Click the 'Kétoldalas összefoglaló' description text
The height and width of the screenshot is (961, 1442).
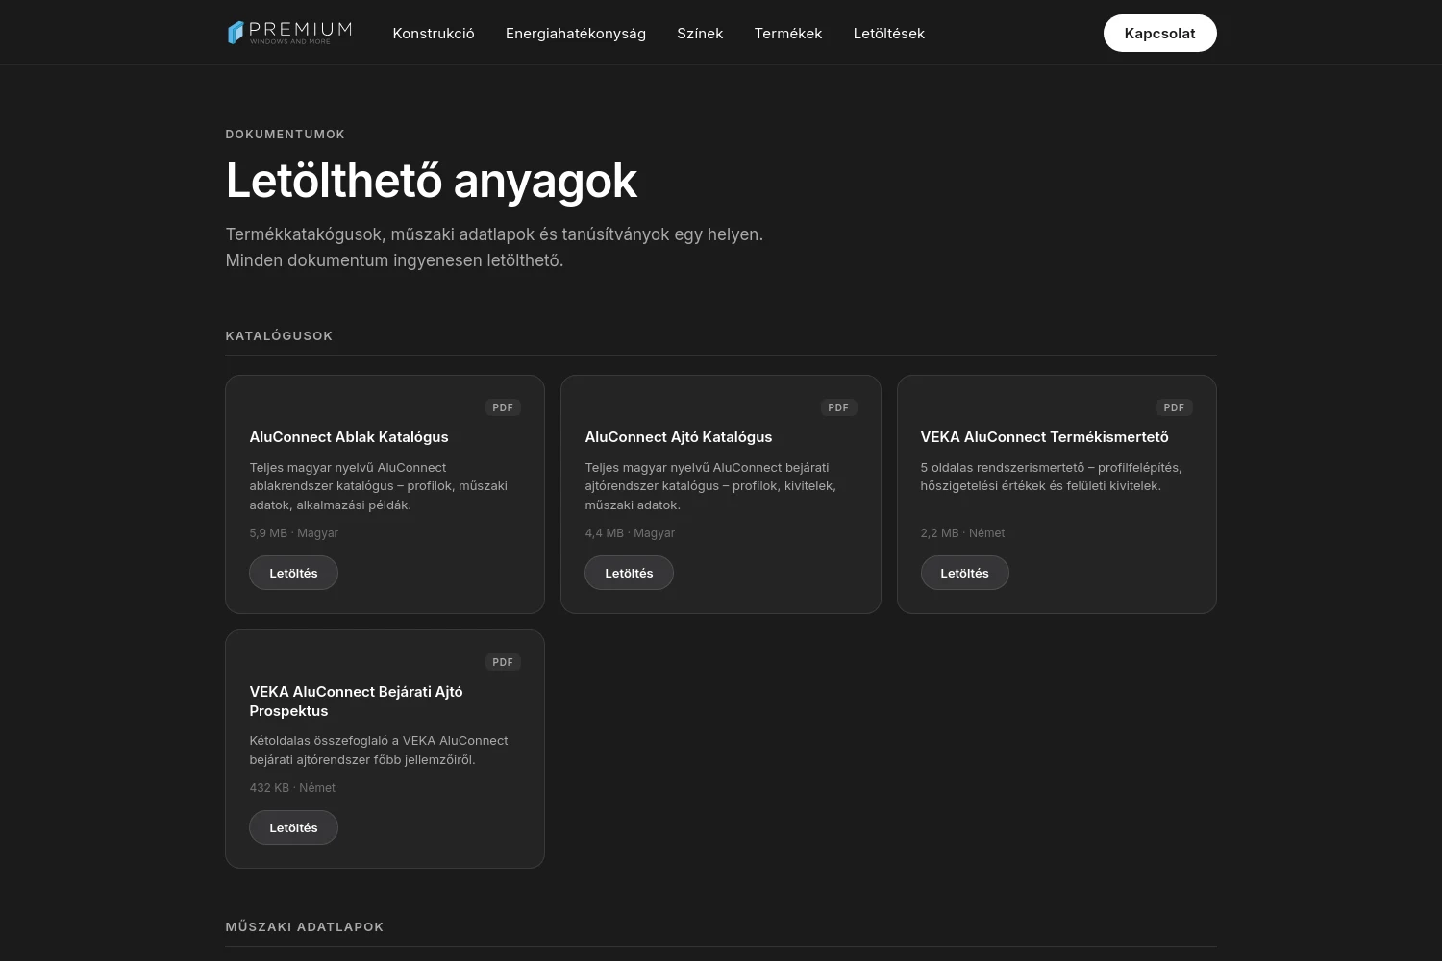[x=379, y=751]
